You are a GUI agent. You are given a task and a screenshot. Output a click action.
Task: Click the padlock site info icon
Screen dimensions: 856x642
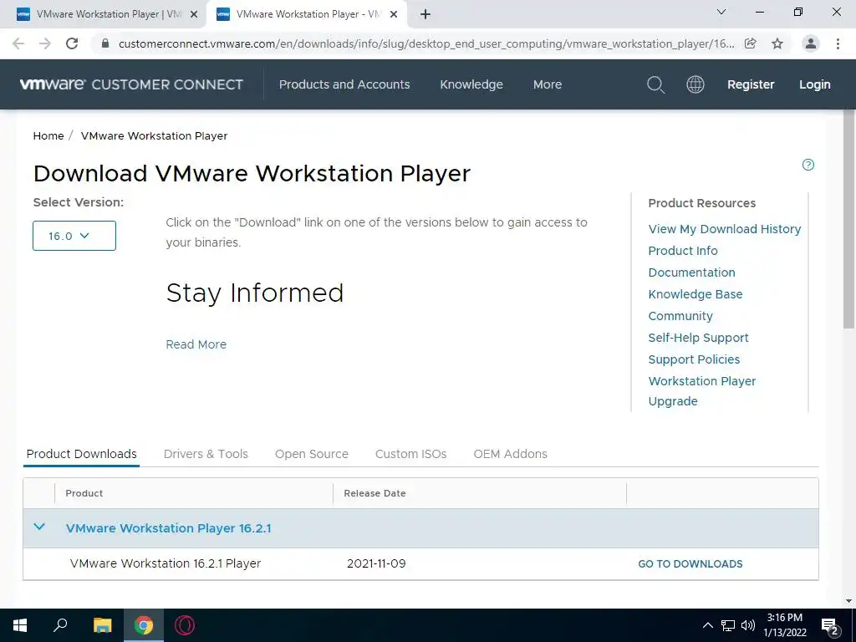click(105, 43)
